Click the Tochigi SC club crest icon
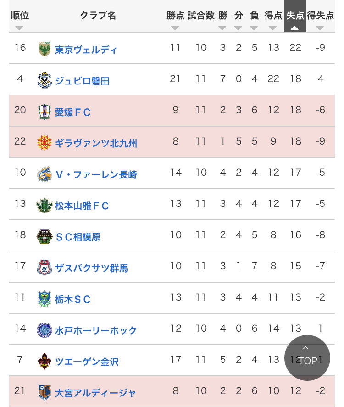This screenshot has width=344, height=407. 44,299
